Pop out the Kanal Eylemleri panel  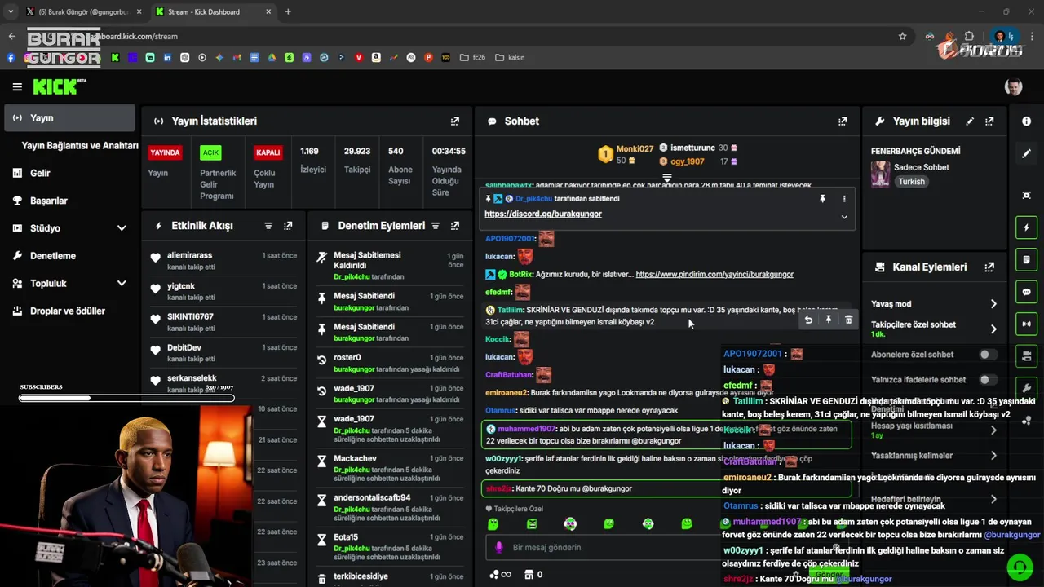pos(989,267)
